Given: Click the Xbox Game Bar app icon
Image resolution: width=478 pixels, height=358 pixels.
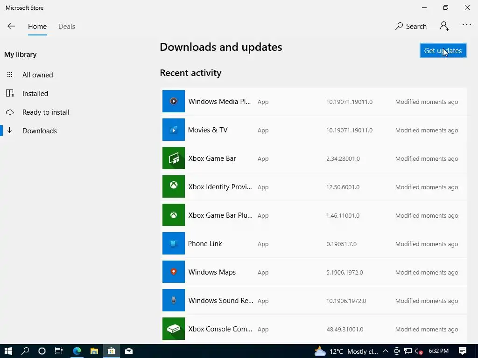Looking at the screenshot, I should point(174,158).
